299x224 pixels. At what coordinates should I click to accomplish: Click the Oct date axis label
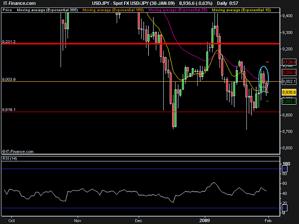[11, 221]
